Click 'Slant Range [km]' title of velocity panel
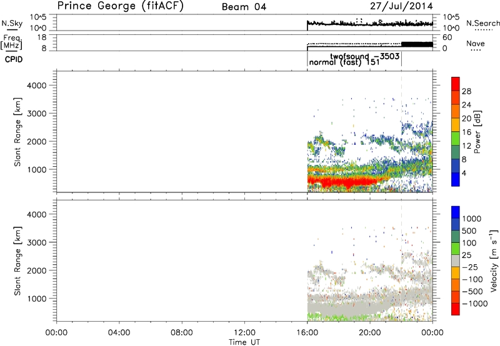Viewport: 500px width, 346px height. tap(17, 261)
